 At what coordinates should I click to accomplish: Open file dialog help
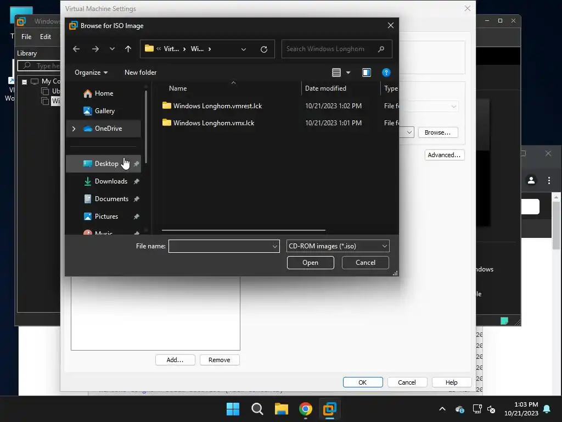(x=386, y=73)
